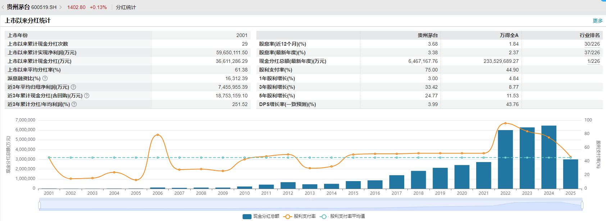This screenshot has height=221, width=606.
Task: Click the 贵州茅台 stock name in header
Action: point(18,7)
